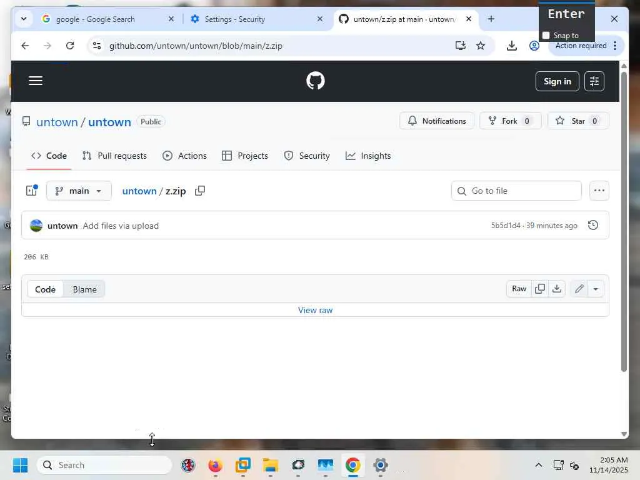Toggle the Snap to checkbox
The width and height of the screenshot is (640, 480).
546,36
